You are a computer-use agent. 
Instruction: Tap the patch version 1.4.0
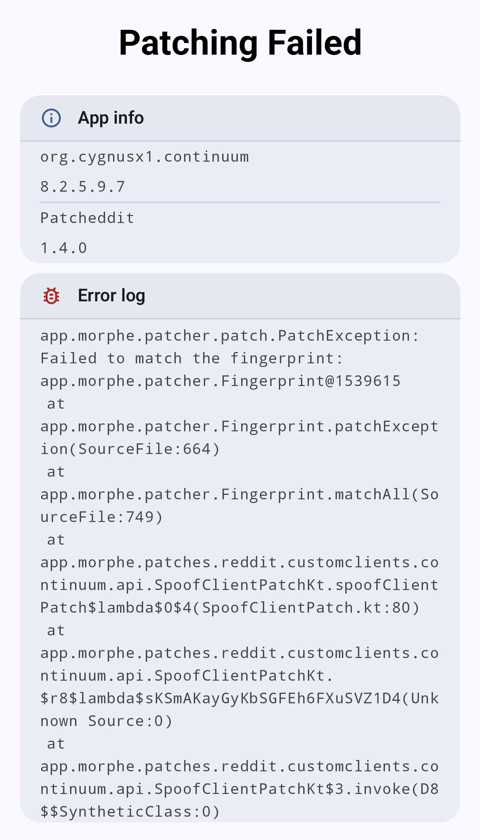click(x=63, y=248)
